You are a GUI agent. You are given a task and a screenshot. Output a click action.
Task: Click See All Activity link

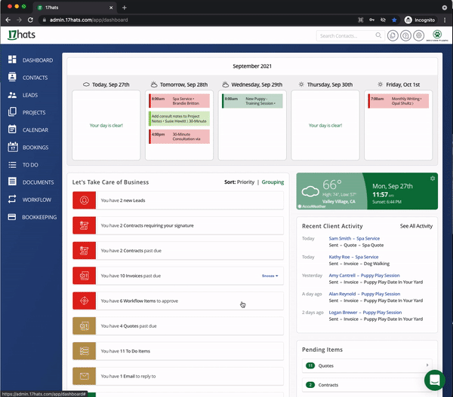(416, 226)
